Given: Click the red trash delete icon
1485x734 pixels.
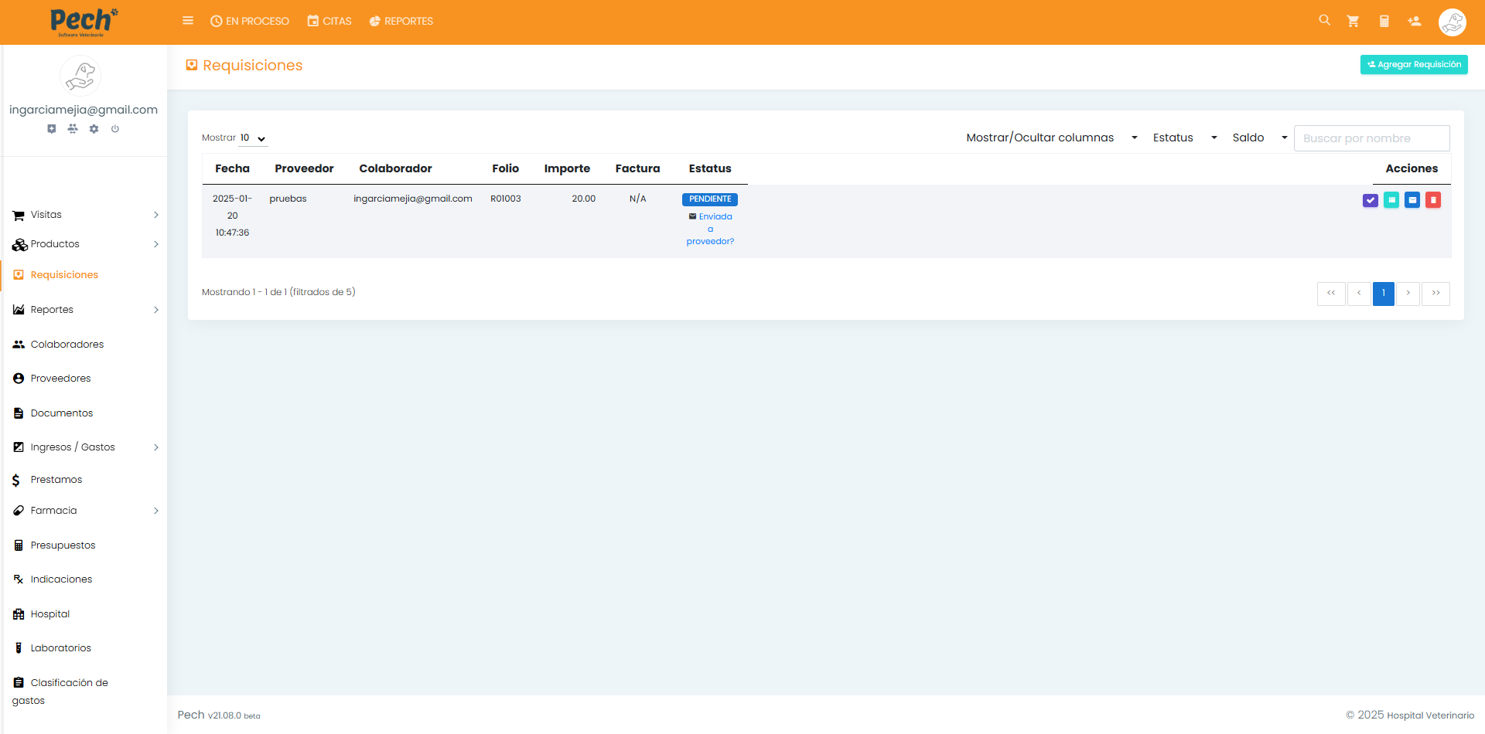Looking at the screenshot, I should point(1432,200).
